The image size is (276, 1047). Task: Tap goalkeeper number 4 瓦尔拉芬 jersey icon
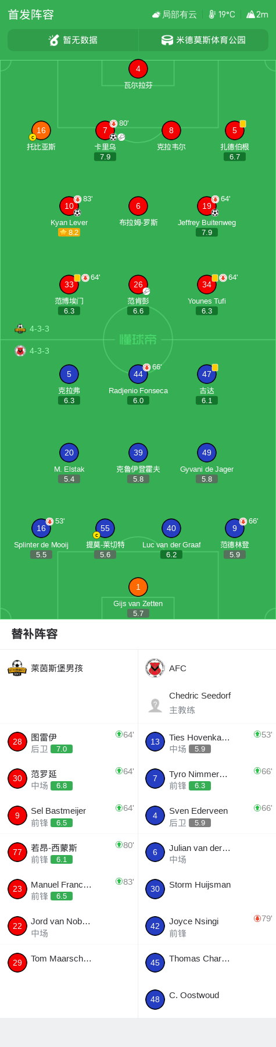tap(138, 69)
